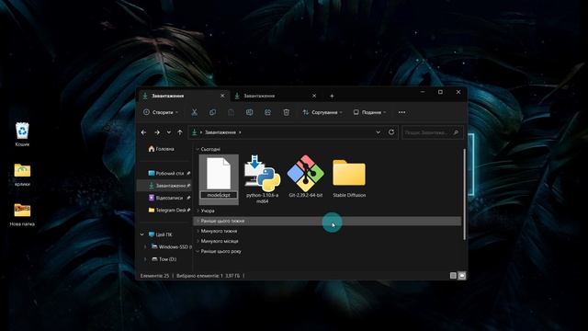The image size is (588, 331).
Task: Open Головна in navigation pane
Action: [x=162, y=149]
